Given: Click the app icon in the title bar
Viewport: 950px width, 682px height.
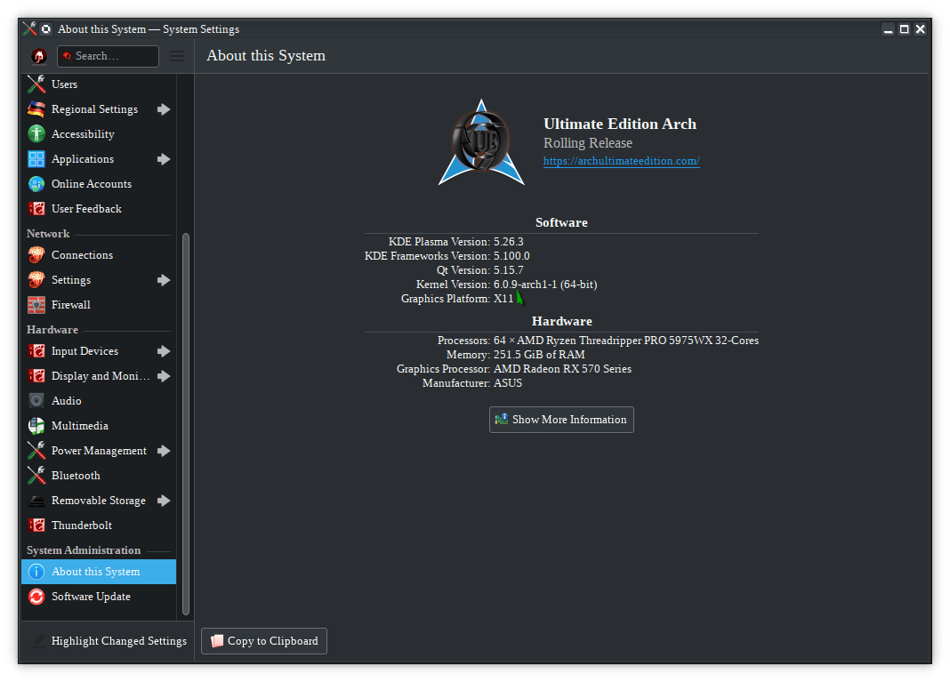Looking at the screenshot, I should [x=29, y=28].
